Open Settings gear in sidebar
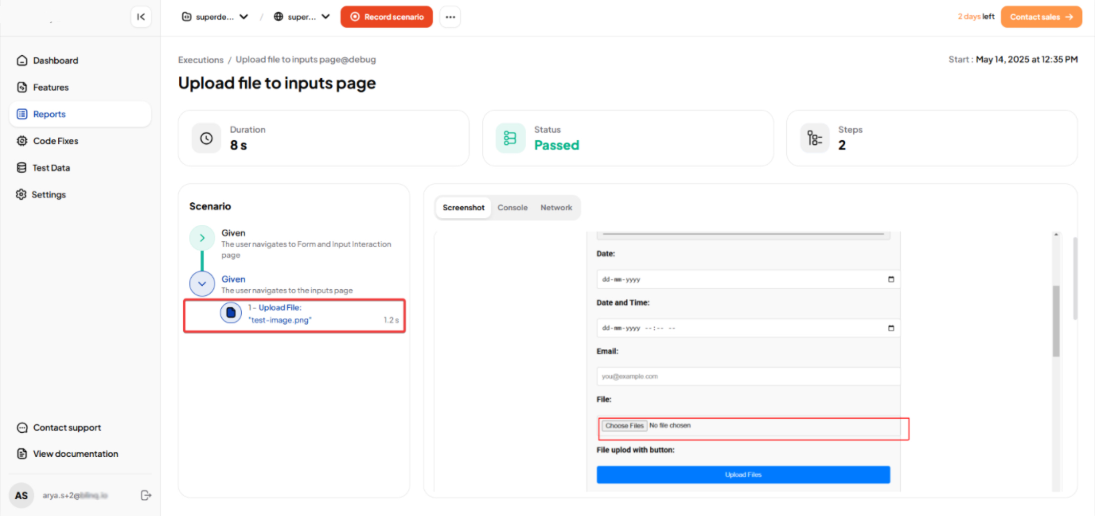1095x516 pixels. [21, 194]
